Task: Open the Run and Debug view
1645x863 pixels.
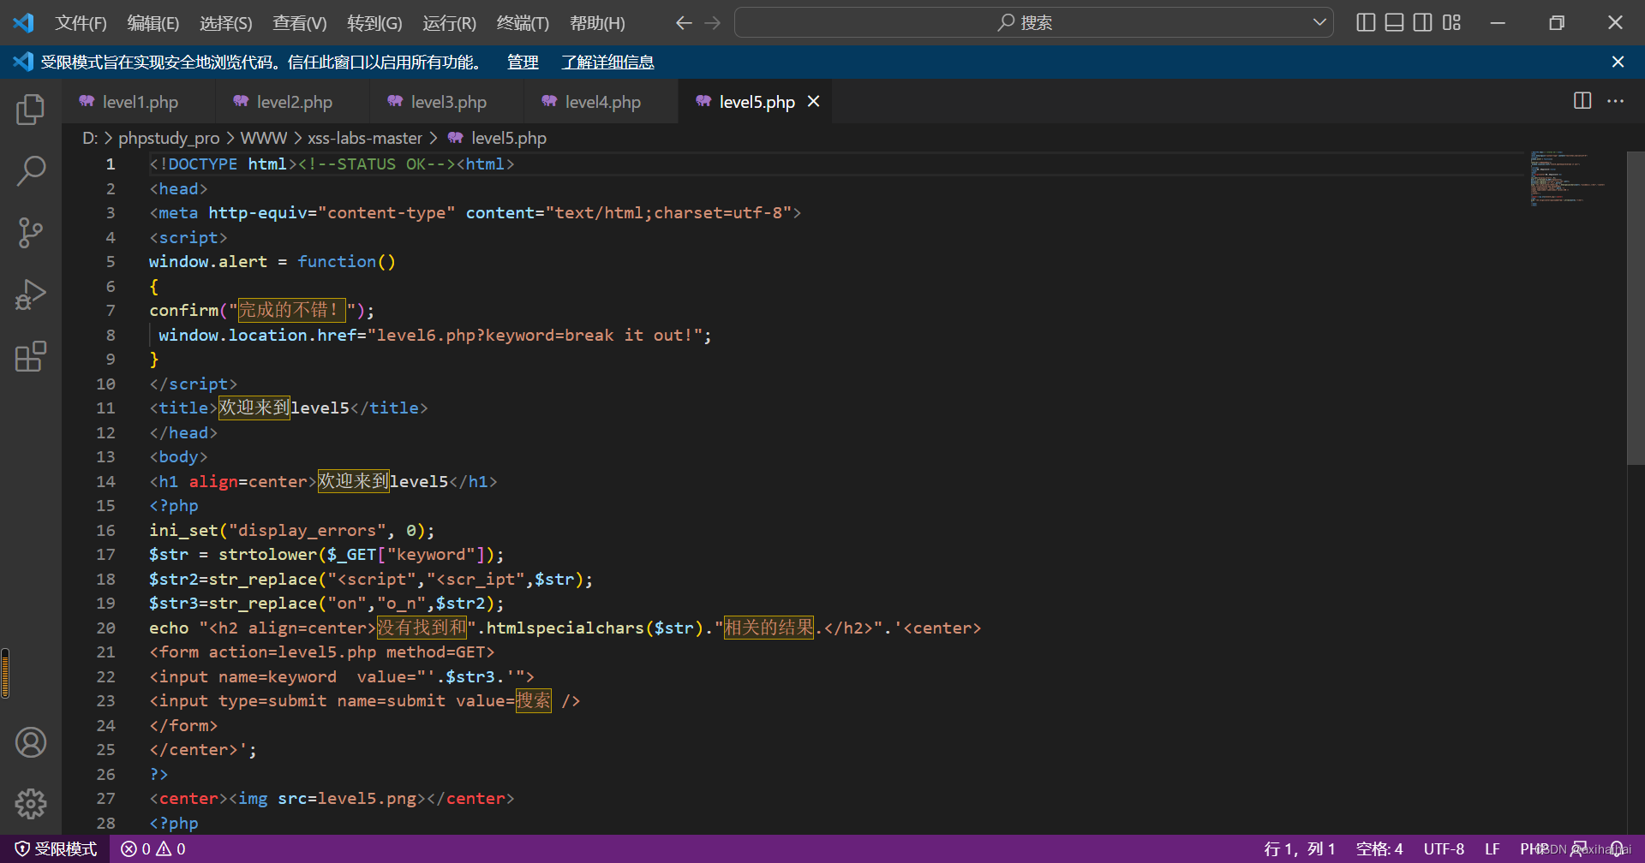Action: click(x=31, y=294)
